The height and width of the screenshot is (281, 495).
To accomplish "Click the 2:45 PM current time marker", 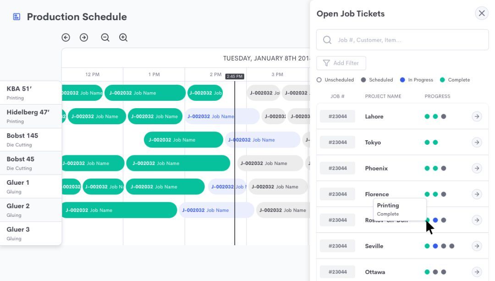I will (x=235, y=77).
